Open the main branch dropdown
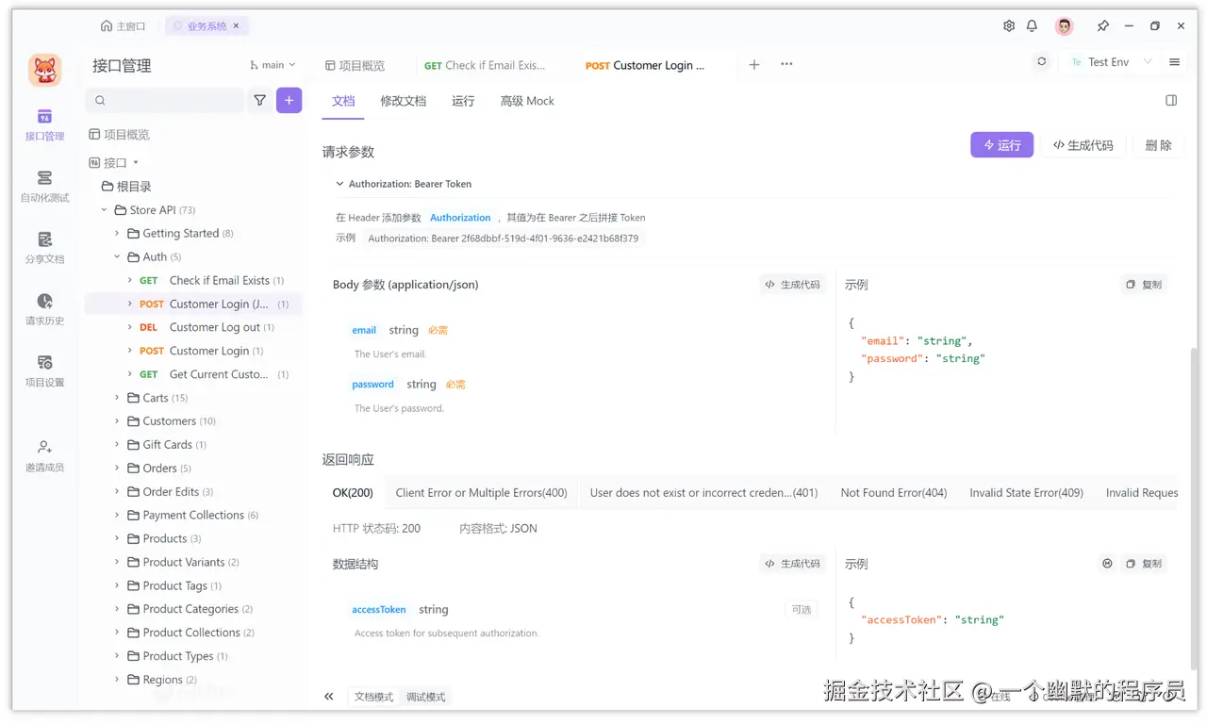The image size is (1207, 724). [x=273, y=64]
